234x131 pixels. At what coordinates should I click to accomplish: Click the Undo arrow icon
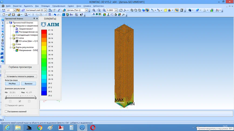coord(55,15)
